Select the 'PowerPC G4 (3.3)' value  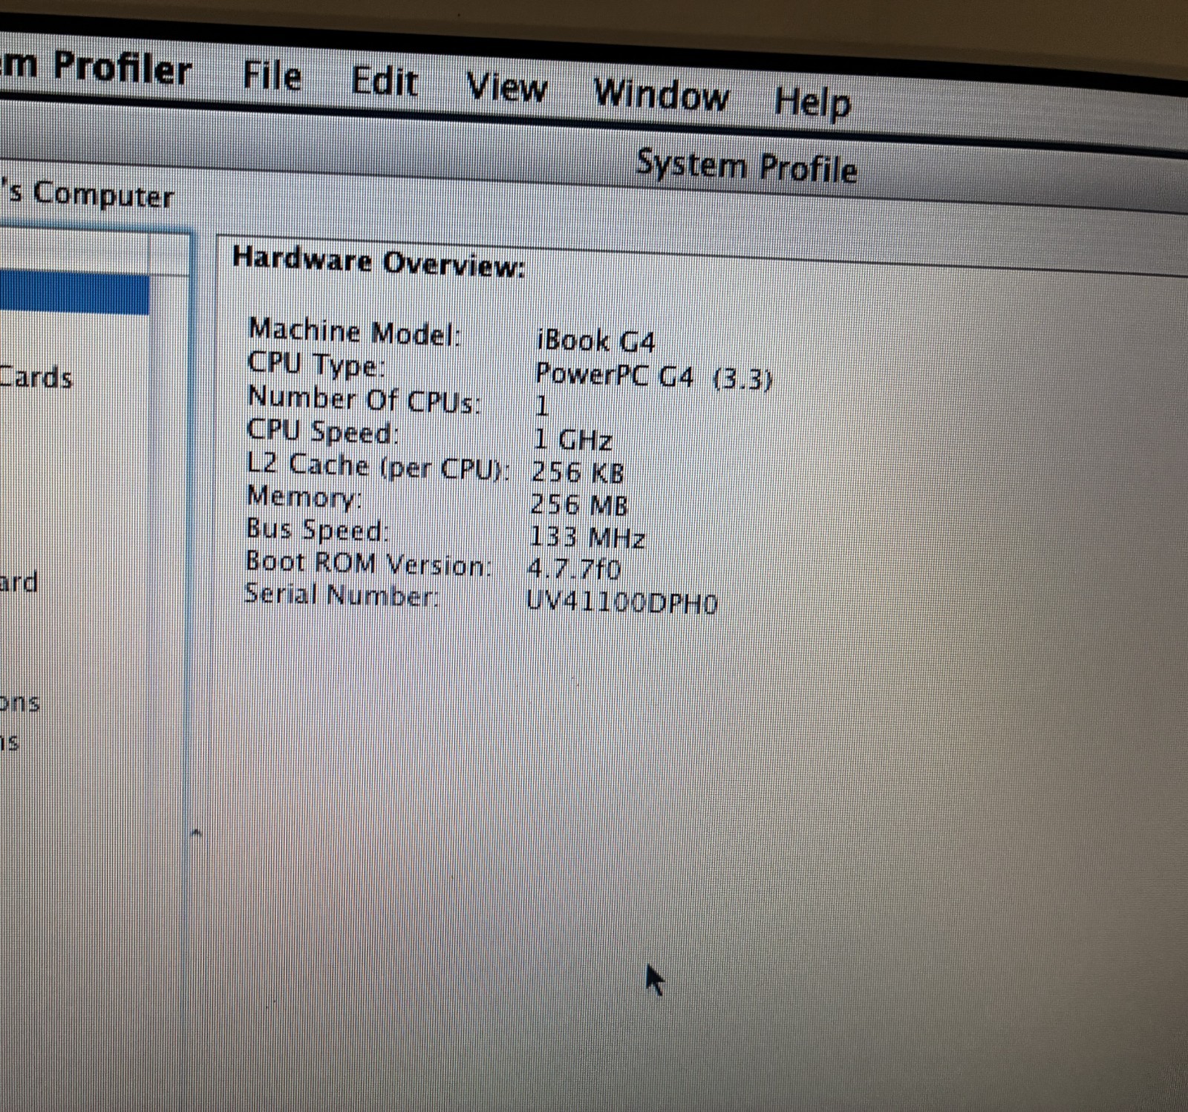point(653,376)
